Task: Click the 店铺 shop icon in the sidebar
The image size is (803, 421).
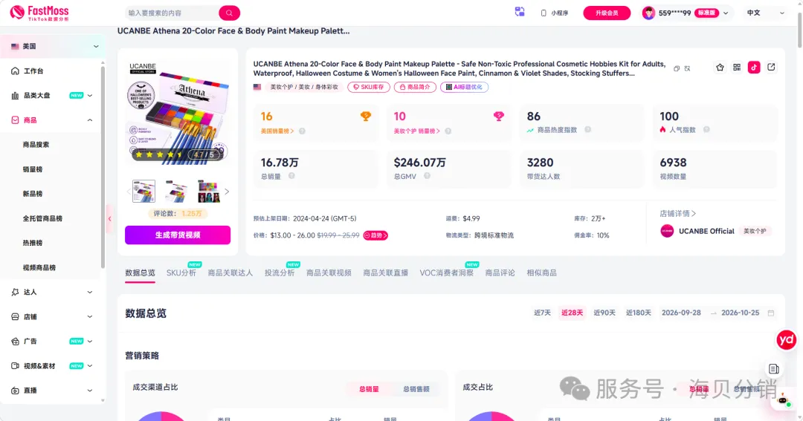Action: point(15,316)
